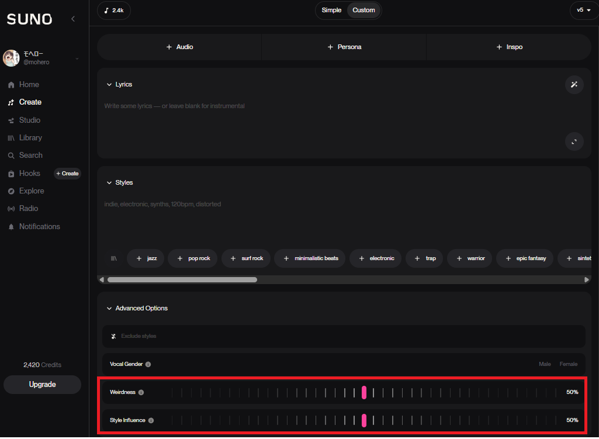Screen dimensions: 599x439
Task: Click the Upgrade button
Action: coord(42,385)
